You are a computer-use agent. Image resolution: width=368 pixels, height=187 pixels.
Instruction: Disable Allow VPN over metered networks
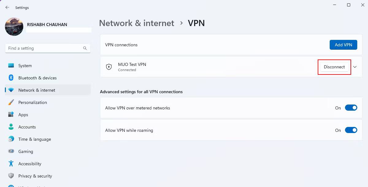(351, 108)
